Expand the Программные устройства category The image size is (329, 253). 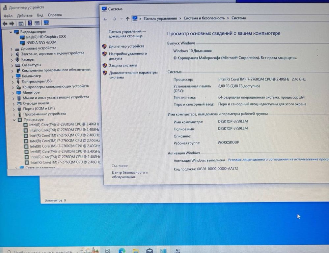click(x=14, y=115)
